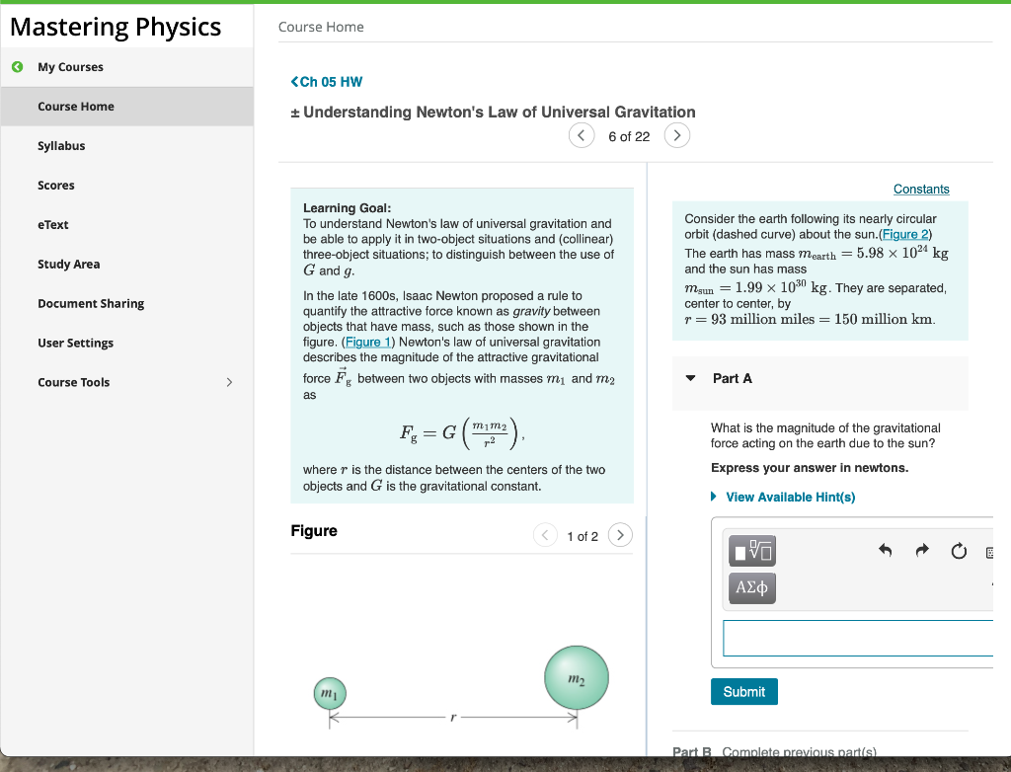Go to previous figure with left chevron
Viewport: 1011px width, 772px height.
545,535
